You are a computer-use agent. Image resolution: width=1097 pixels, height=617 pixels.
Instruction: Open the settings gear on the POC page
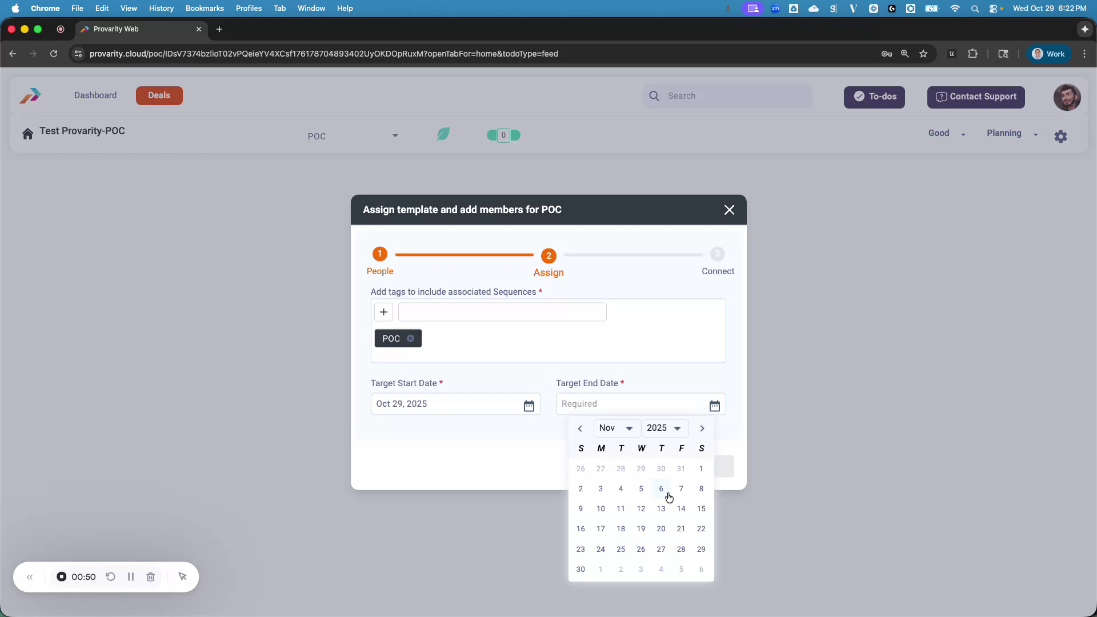click(x=1061, y=136)
